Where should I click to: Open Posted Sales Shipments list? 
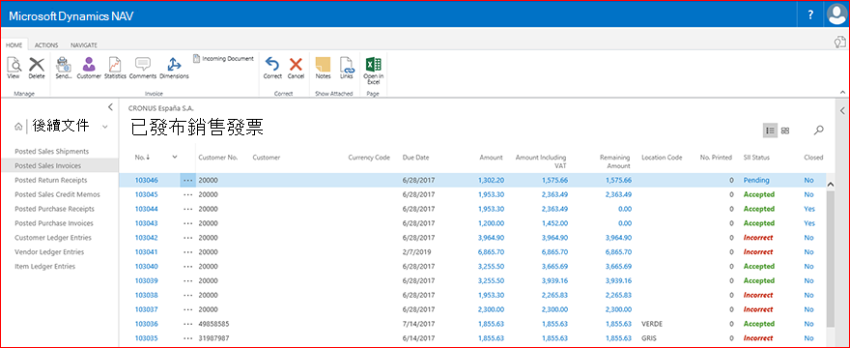point(51,152)
